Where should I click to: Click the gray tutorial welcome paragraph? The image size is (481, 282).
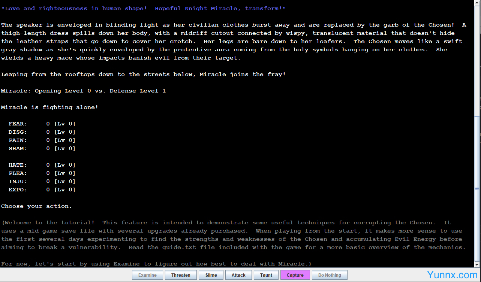click(232, 235)
